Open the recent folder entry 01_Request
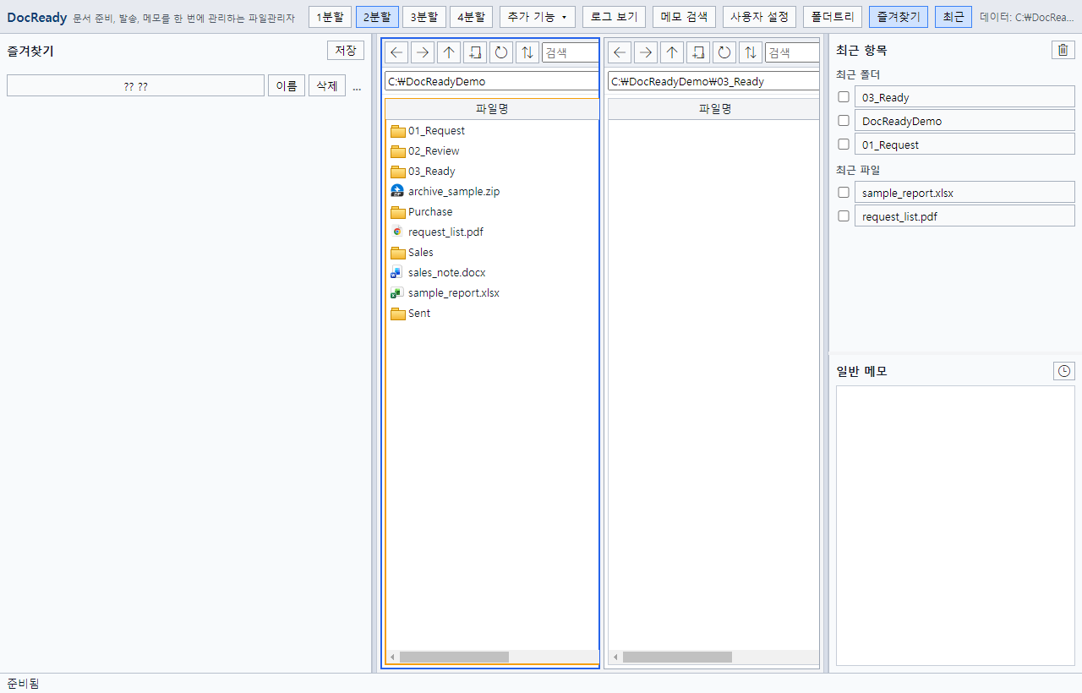The image size is (1082, 693). click(965, 145)
